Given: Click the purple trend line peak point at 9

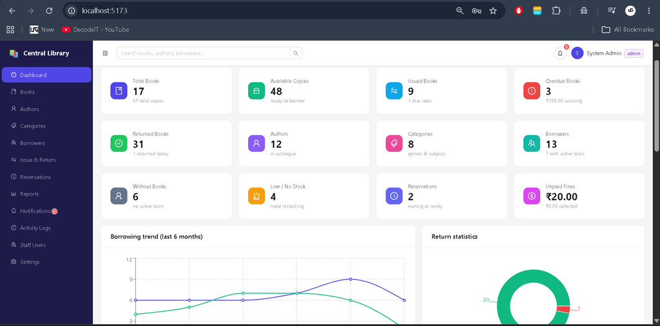Looking at the screenshot, I should 350,279.
